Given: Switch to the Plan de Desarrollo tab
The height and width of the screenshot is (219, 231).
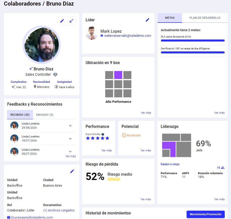Looking at the screenshot, I should coord(205,18).
